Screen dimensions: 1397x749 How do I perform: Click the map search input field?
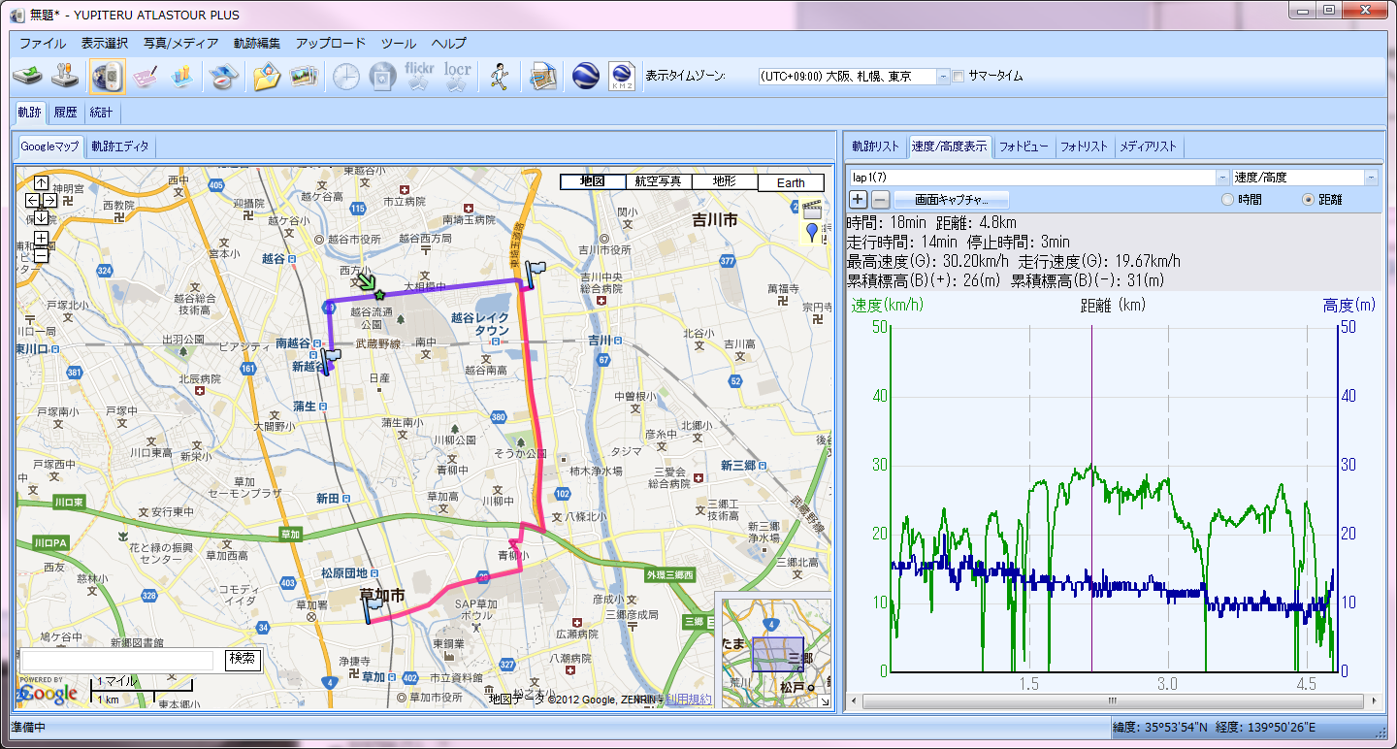coord(117,660)
